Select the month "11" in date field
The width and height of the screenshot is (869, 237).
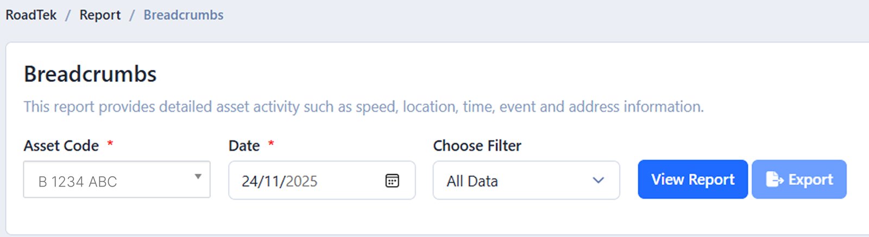point(273,181)
